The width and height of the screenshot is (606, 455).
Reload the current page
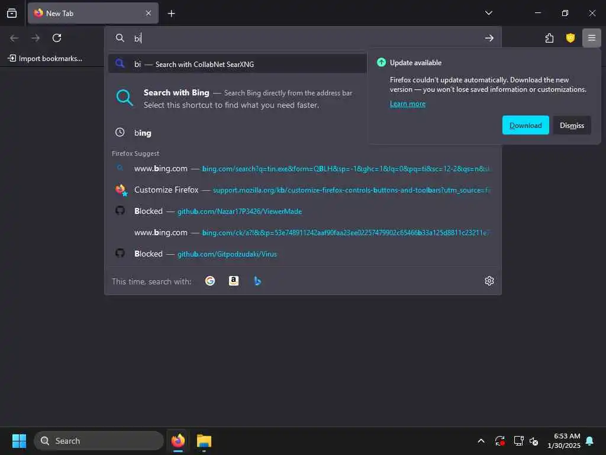coord(57,38)
